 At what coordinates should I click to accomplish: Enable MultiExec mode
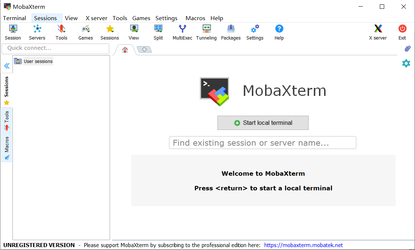tap(182, 32)
